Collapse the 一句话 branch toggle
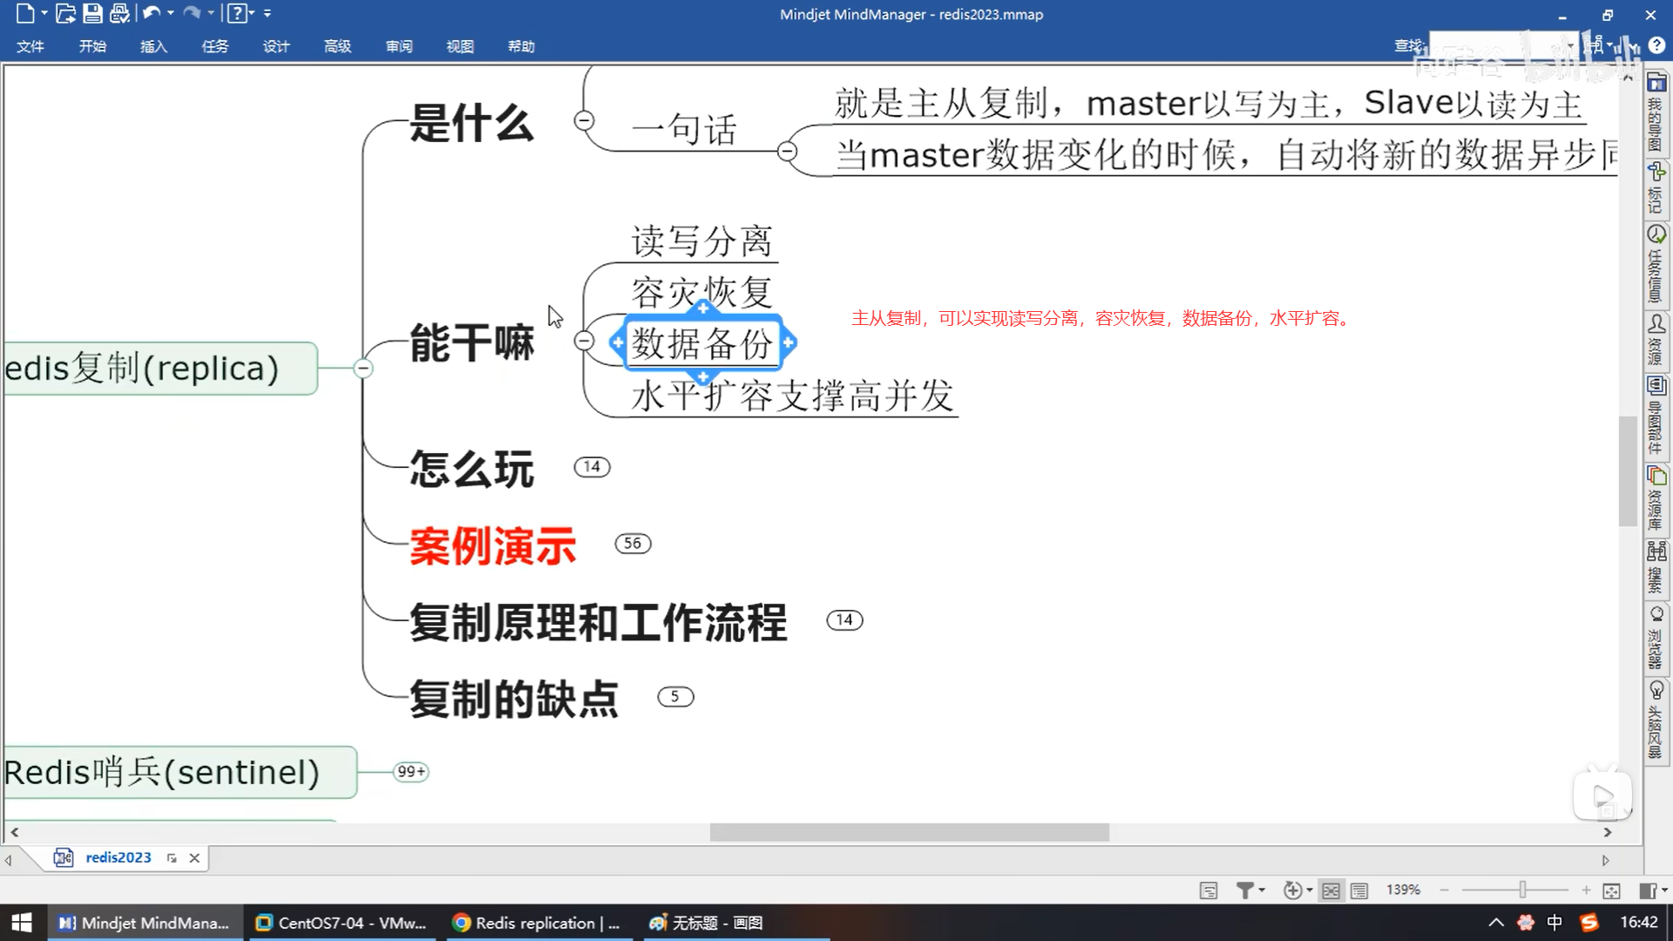Viewport: 1673px width, 941px height. pos(787,152)
